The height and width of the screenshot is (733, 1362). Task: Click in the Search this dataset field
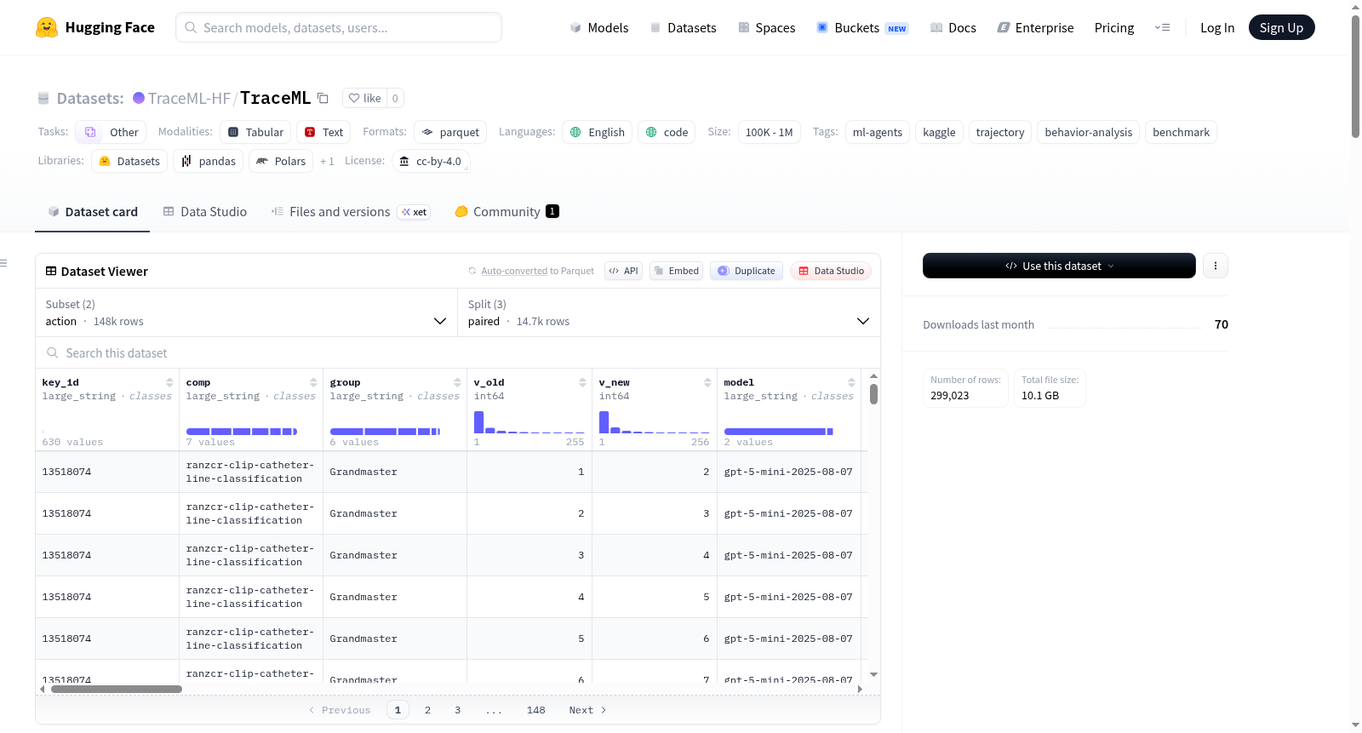tap(458, 352)
